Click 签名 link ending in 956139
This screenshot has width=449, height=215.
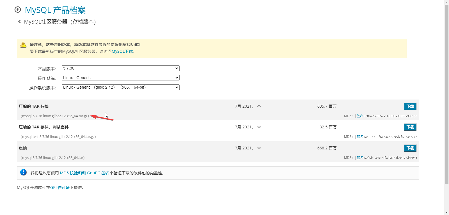360,116
